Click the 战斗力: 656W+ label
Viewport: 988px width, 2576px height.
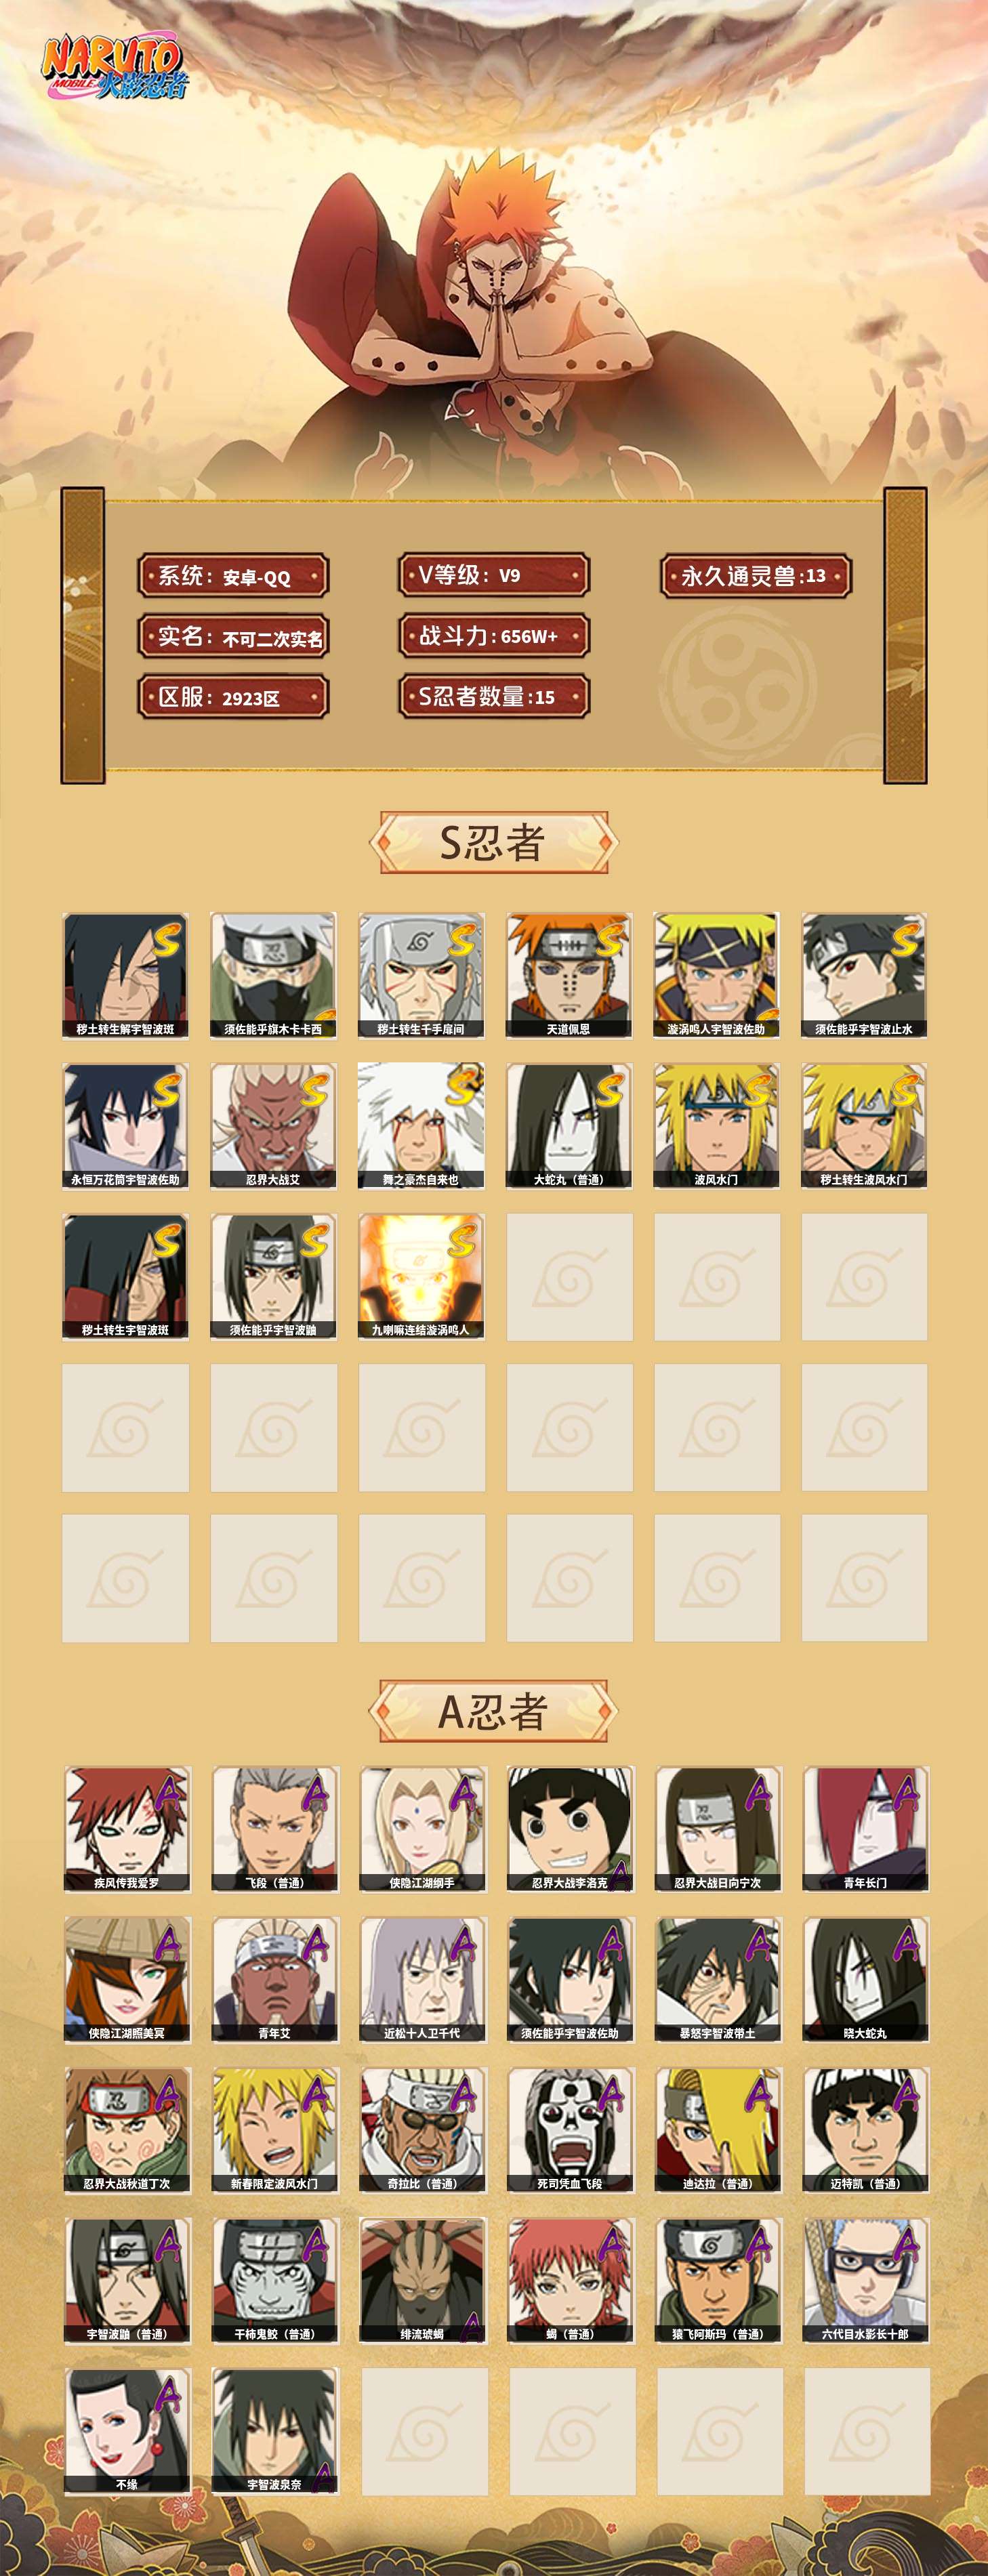pos(494,636)
